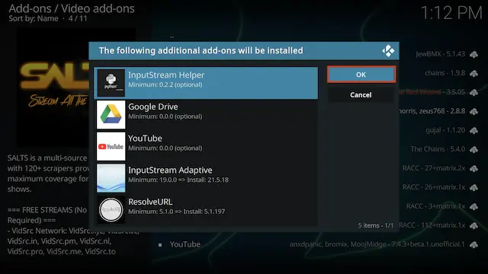Click the Google Drive triangle icon

pos(111,115)
